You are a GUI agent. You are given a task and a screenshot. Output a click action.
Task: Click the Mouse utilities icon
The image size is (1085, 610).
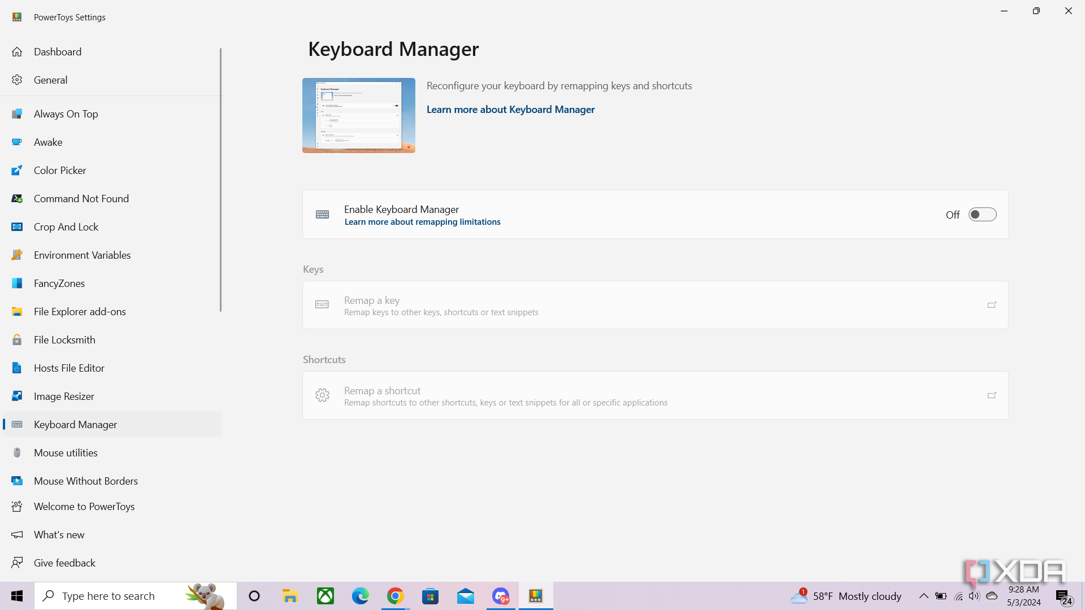(x=17, y=452)
